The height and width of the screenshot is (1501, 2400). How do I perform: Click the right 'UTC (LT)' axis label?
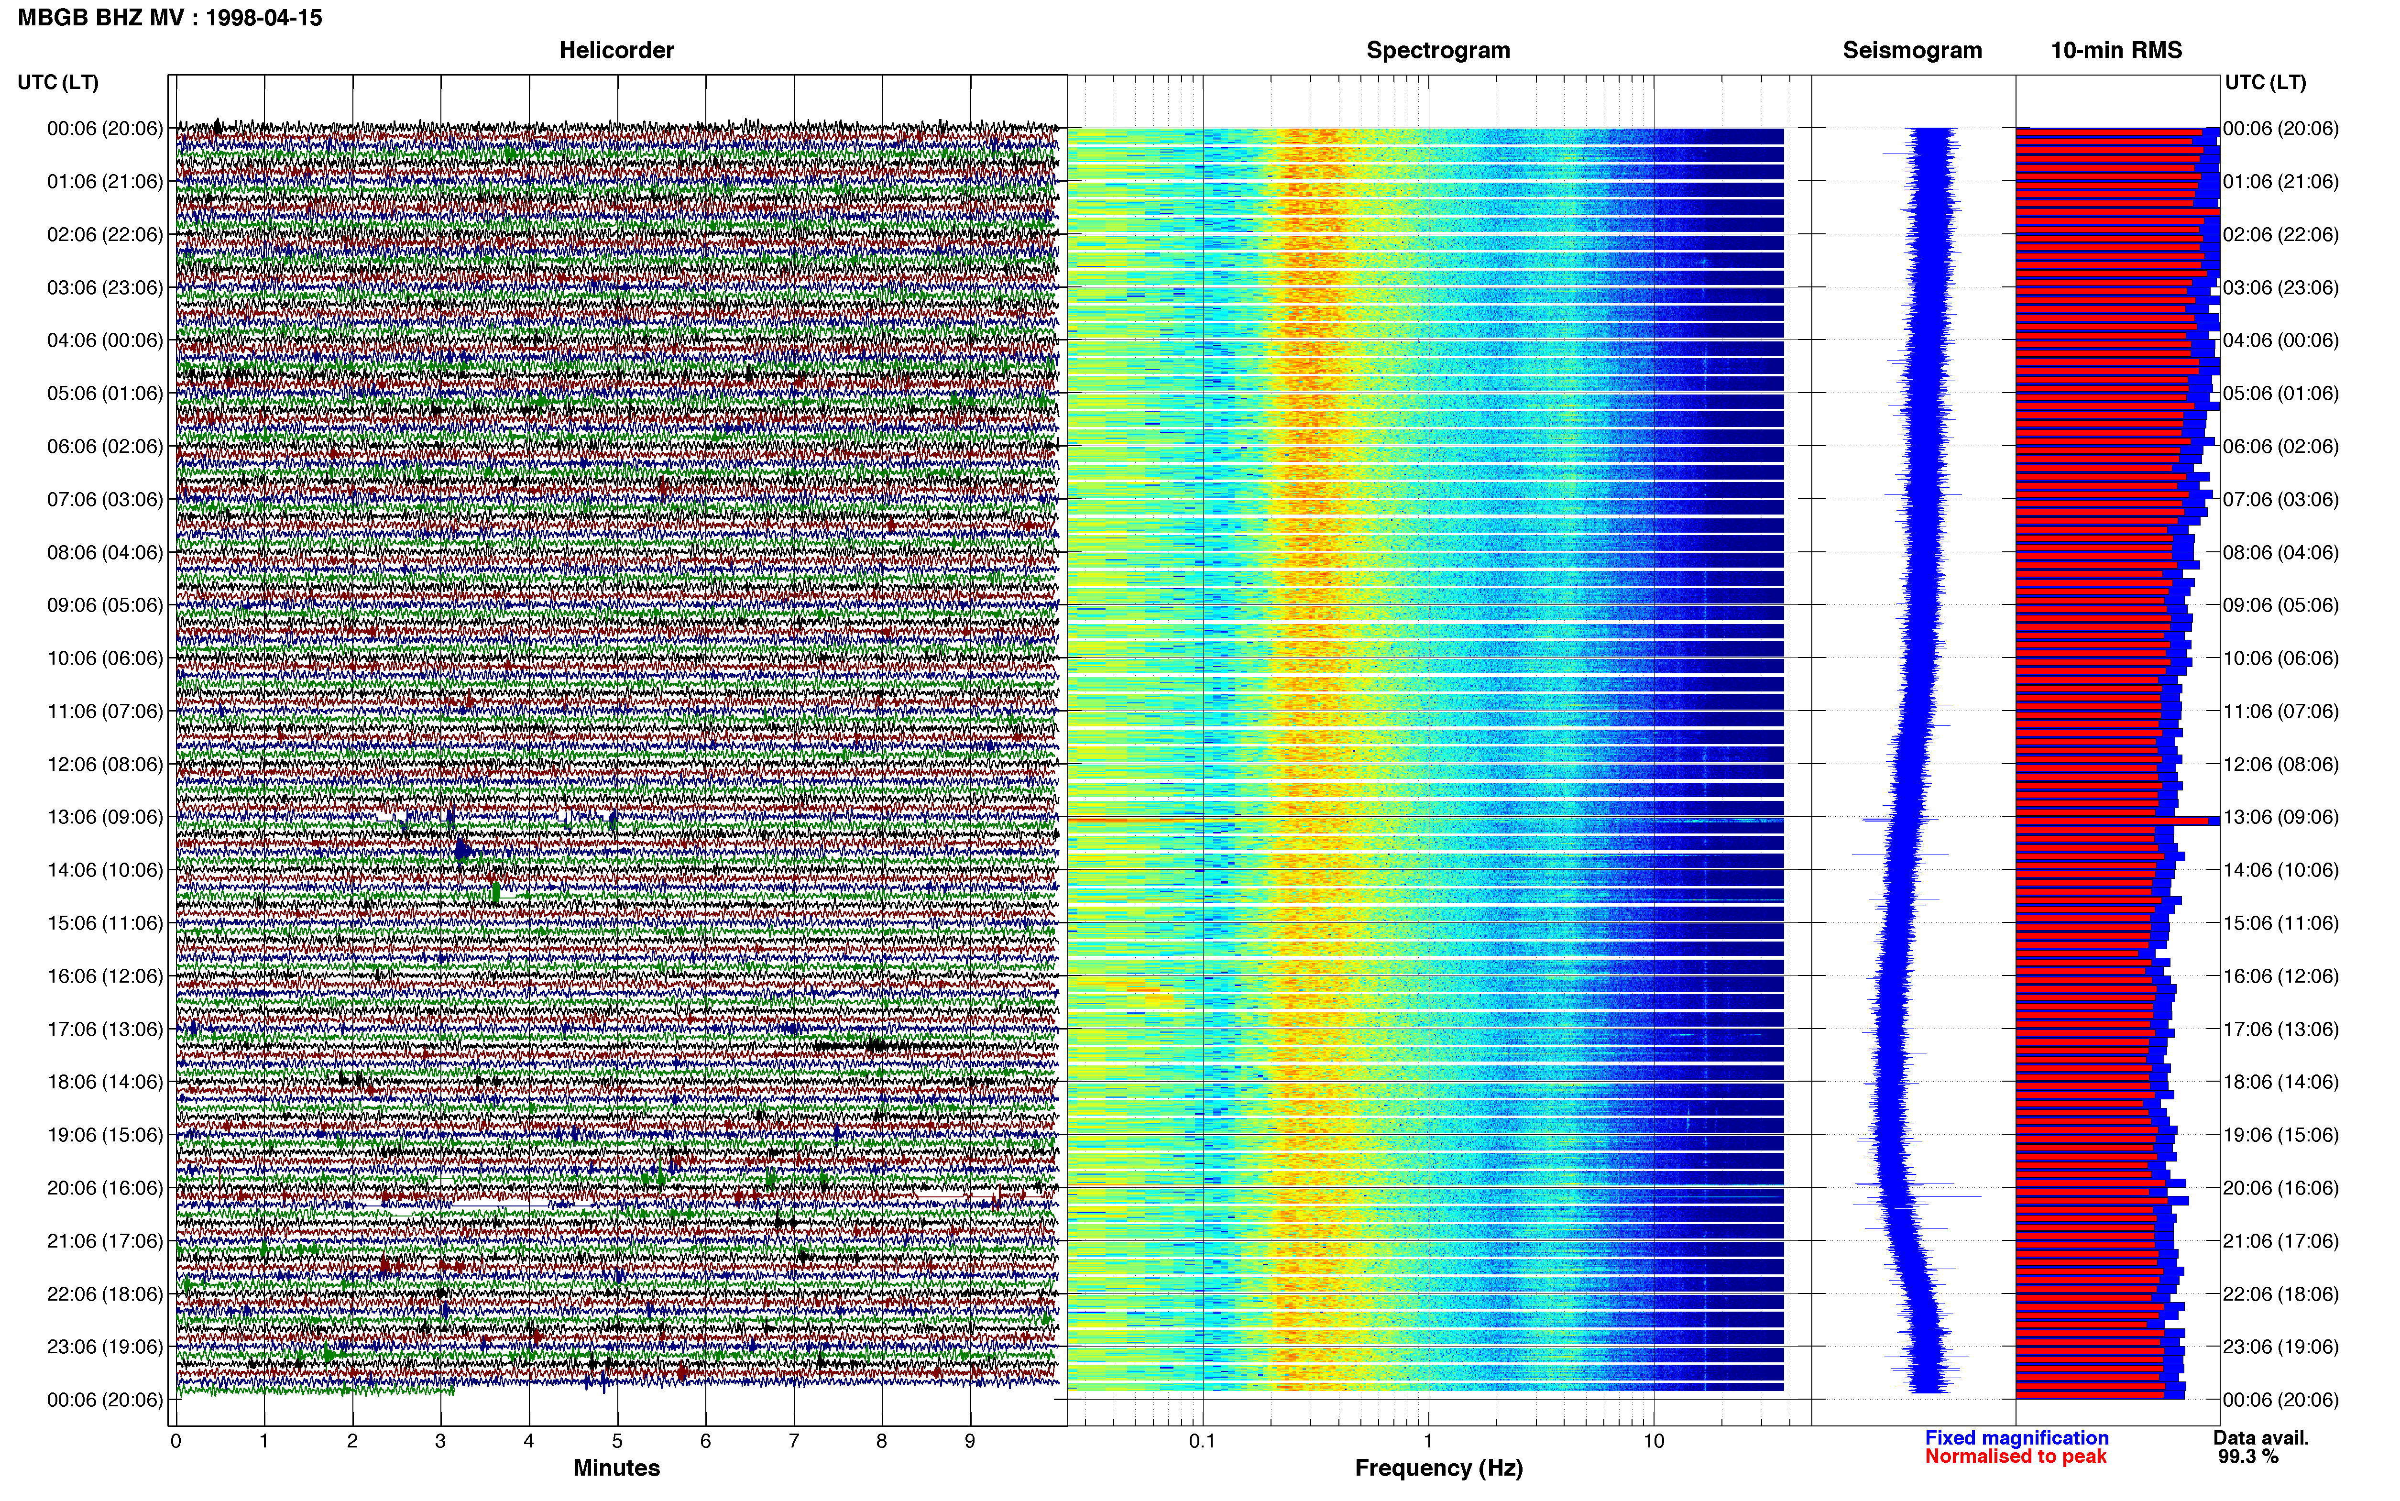tap(2265, 82)
